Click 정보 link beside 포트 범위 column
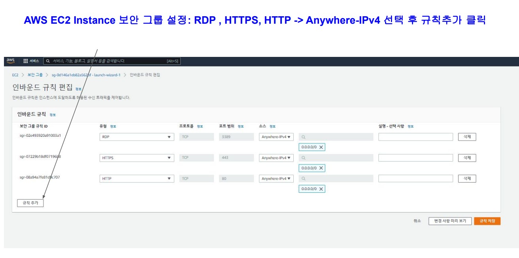The image size is (519, 258). (x=241, y=126)
